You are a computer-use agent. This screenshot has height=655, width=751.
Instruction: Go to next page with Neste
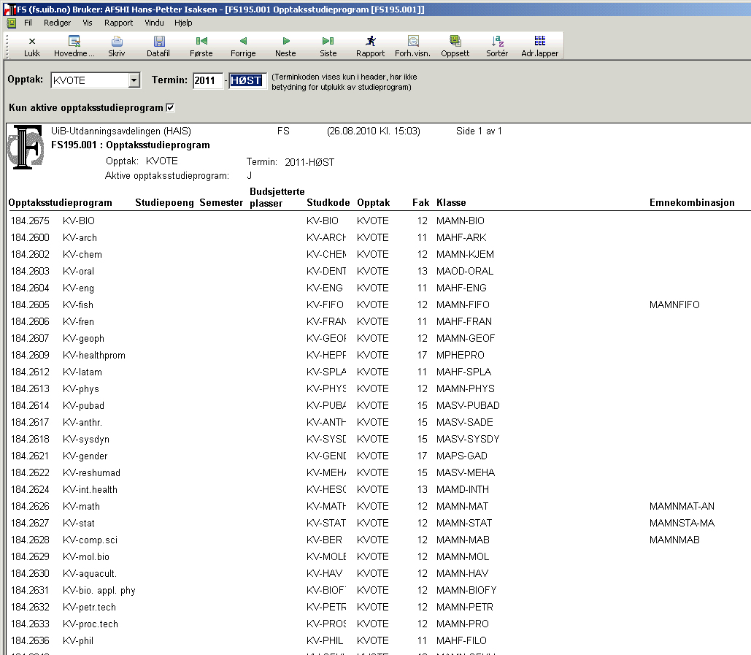(285, 46)
